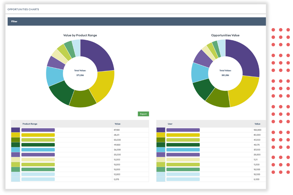The width and height of the screenshot is (293, 195).
Task: Select the dark green swatch in the 40,175 row
Action: [161, 145]
